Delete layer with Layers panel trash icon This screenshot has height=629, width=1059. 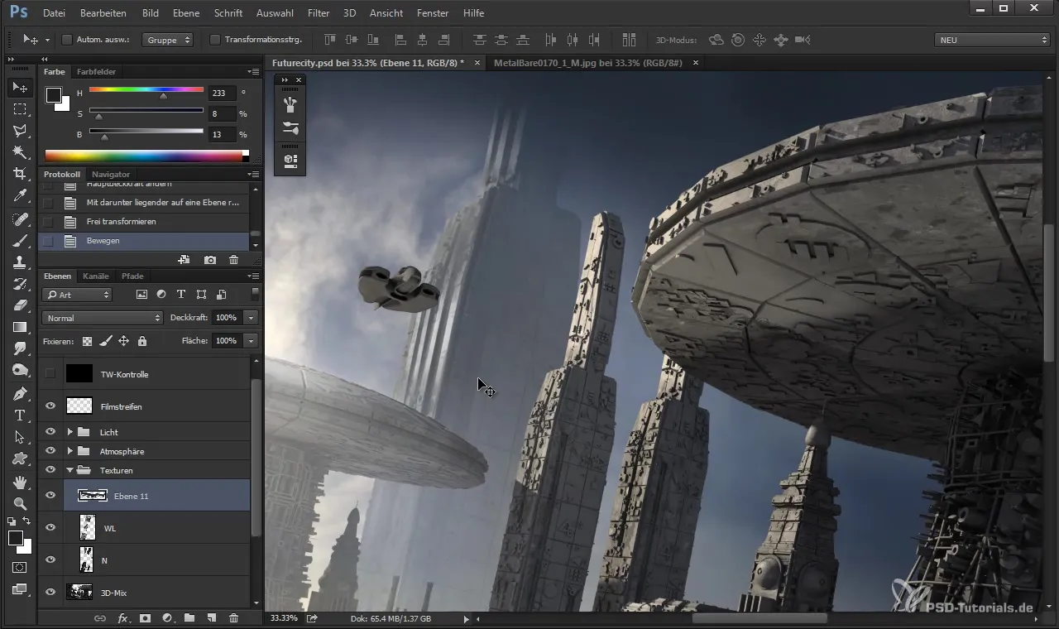click(x=233, y=618)
